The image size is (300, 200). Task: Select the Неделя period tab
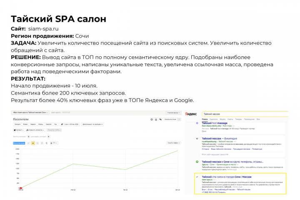[33, 124]
